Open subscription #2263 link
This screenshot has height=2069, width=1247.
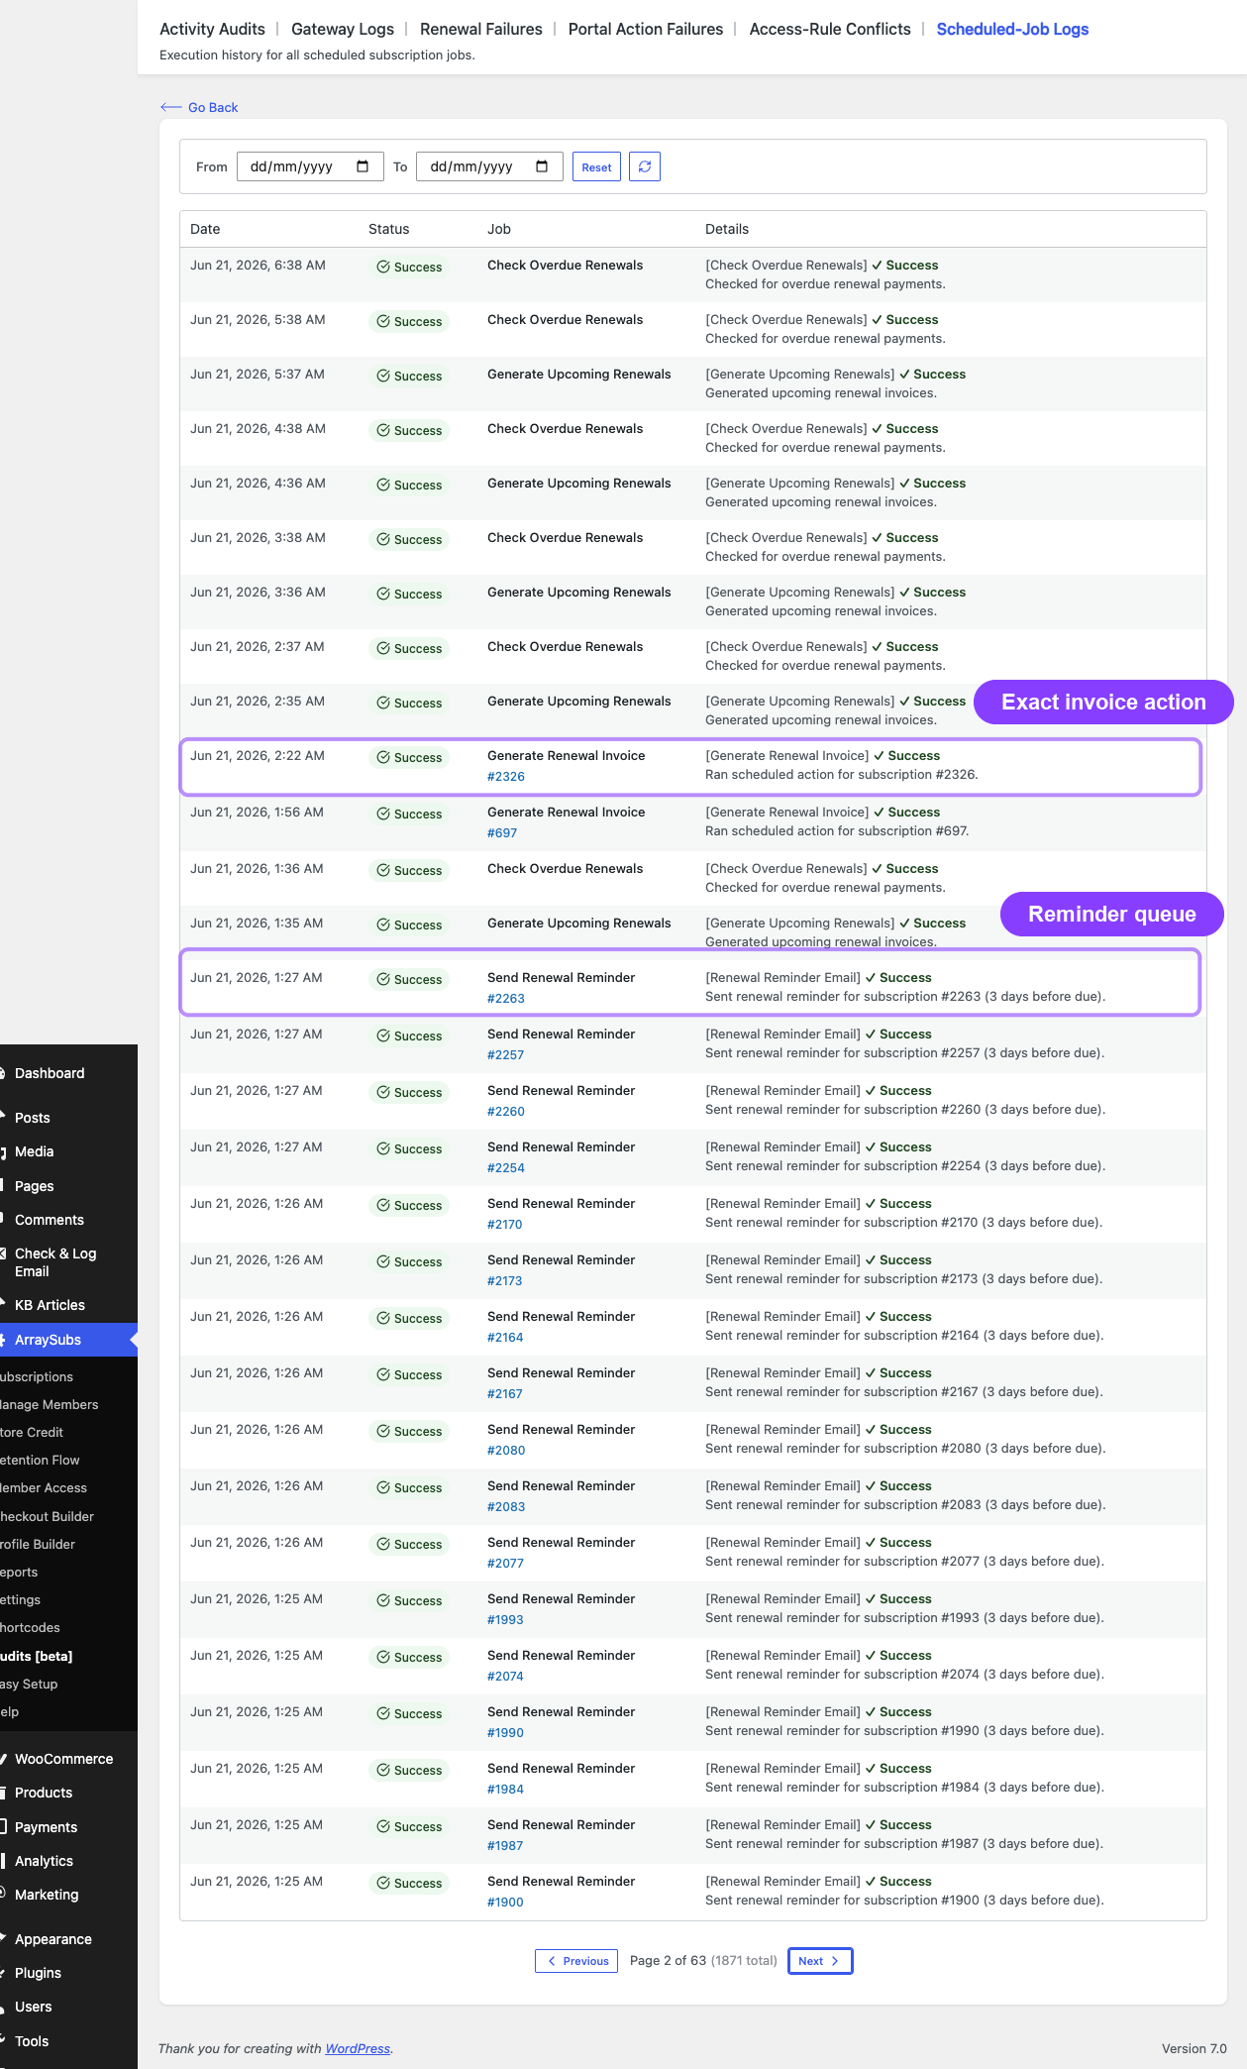(506, 999)
